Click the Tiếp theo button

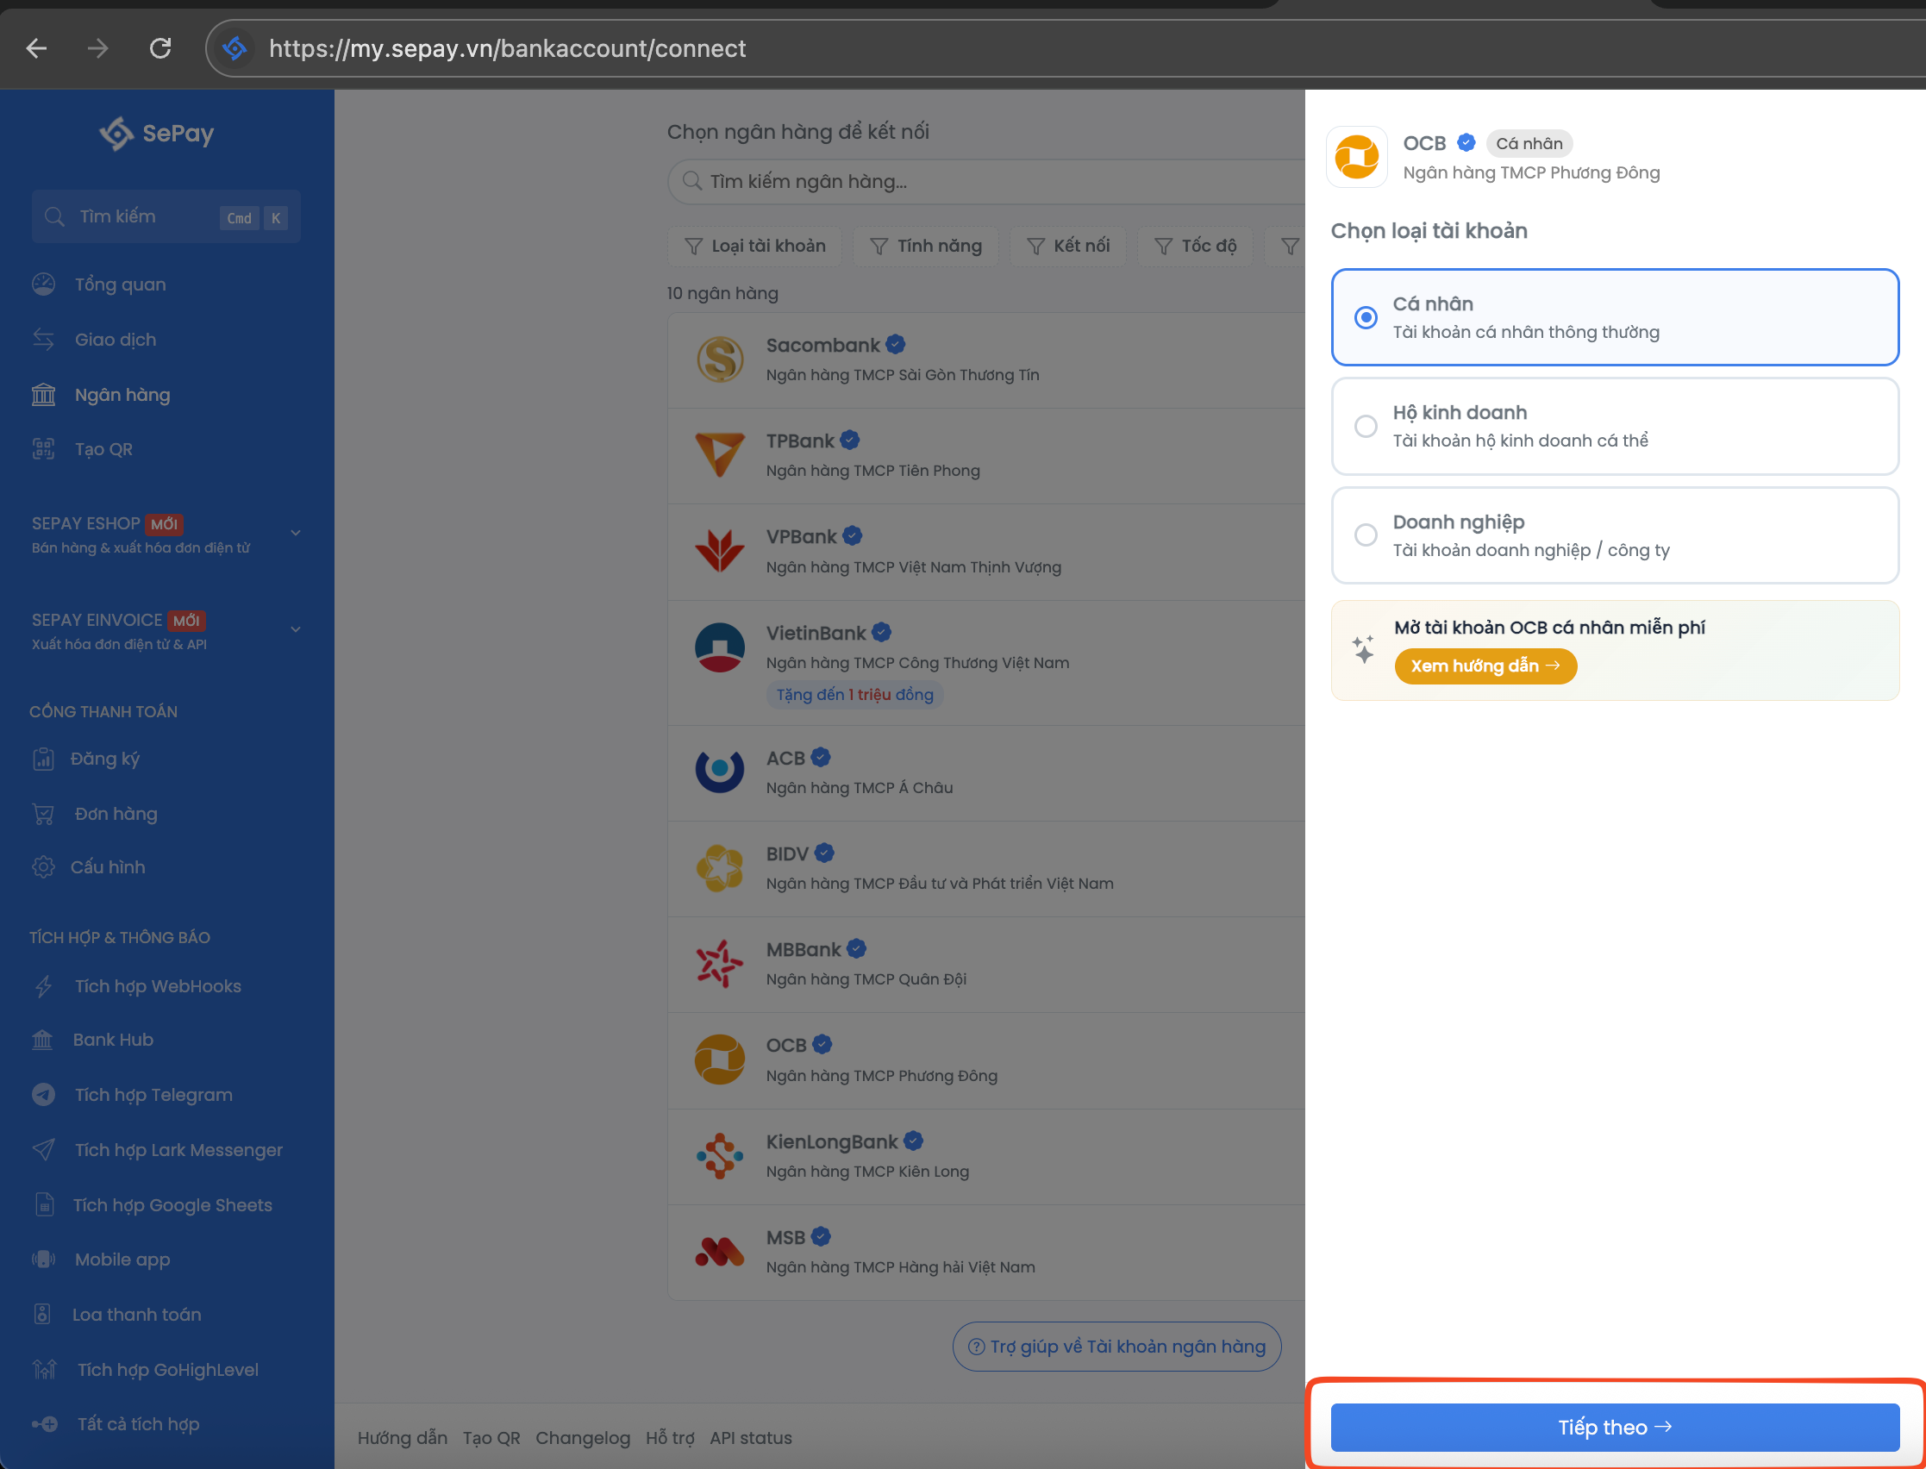[x=1614, y=1427]
